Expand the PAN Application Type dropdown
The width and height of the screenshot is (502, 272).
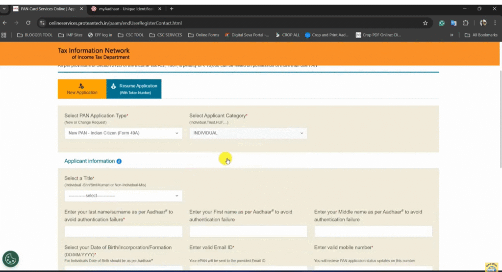(x=123, y=133)
